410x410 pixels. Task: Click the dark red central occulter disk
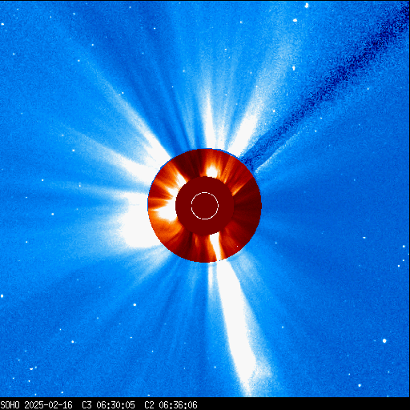205,206
